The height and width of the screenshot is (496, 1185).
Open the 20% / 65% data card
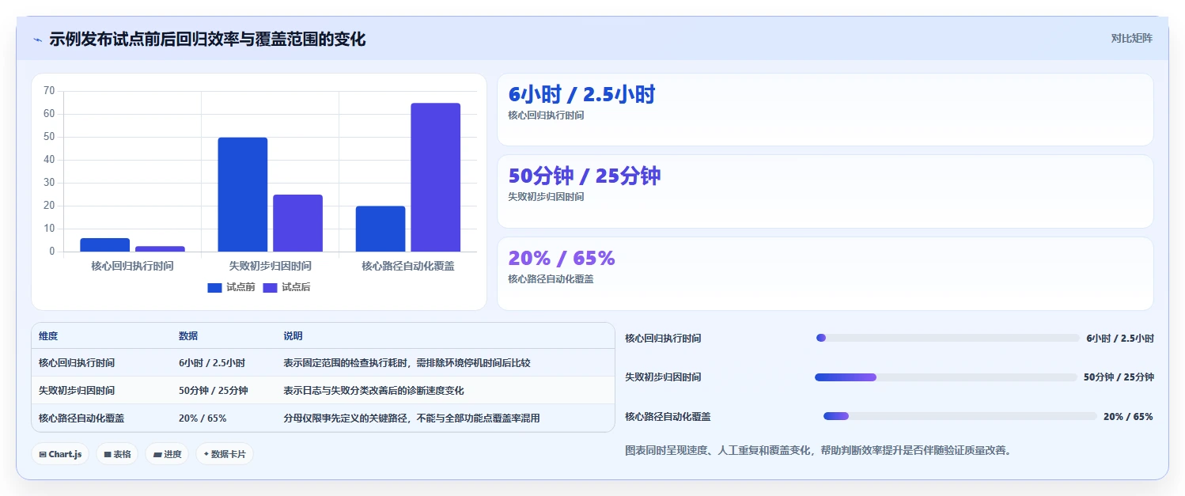point(825,274)
